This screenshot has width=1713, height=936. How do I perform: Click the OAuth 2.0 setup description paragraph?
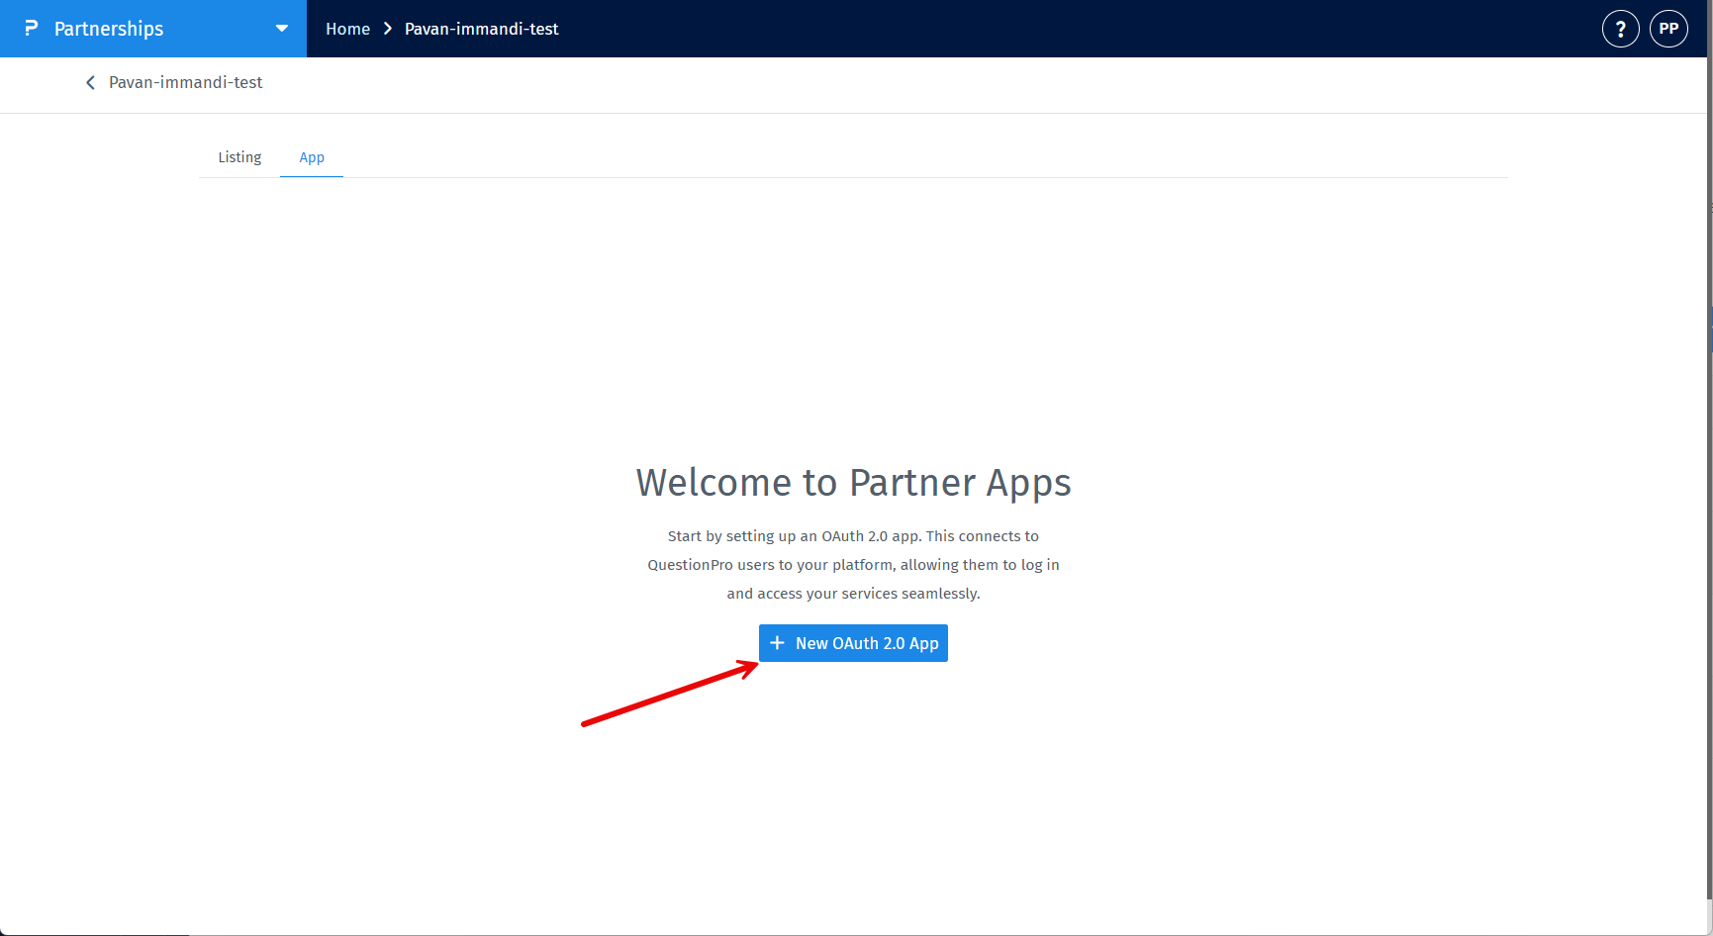tap(853, 565)
